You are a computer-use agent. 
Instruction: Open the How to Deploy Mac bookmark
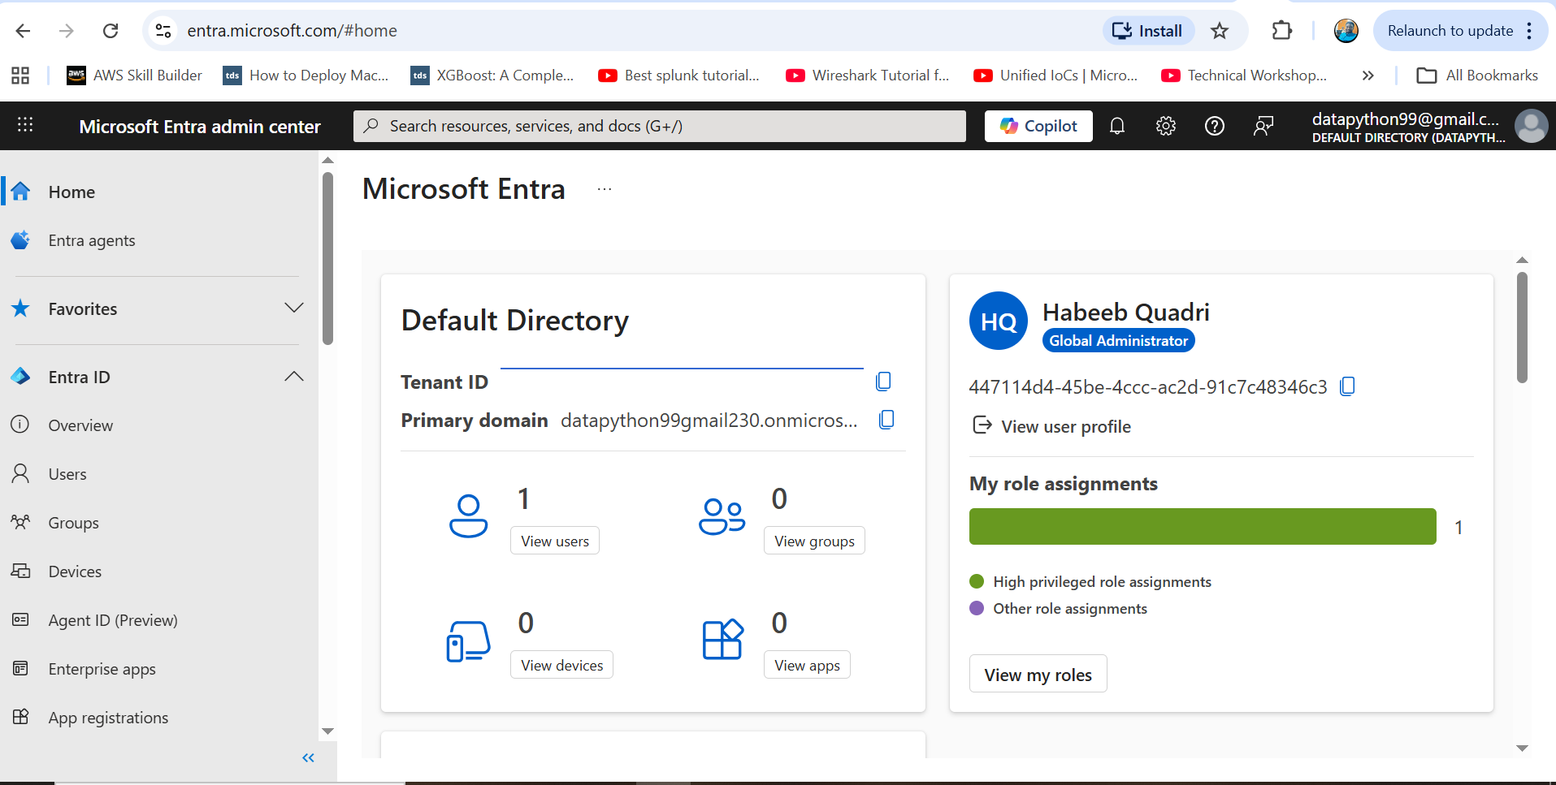pos(306,75)
